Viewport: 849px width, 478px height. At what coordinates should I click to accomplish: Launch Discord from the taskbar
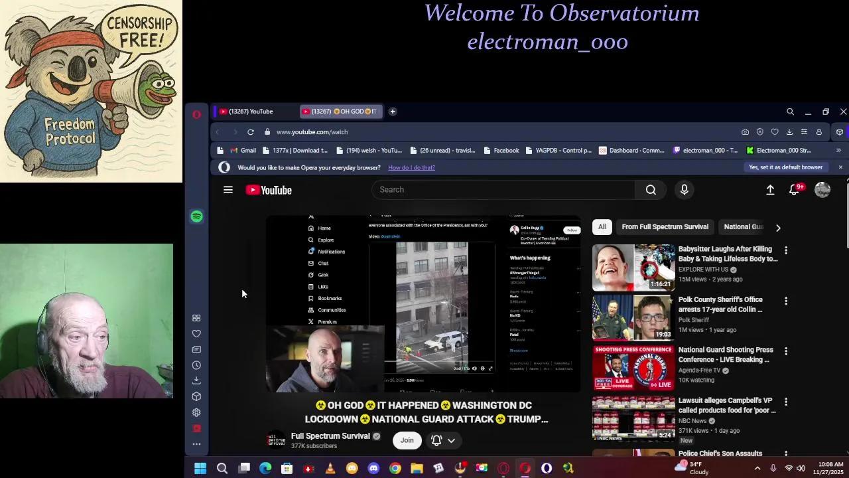(373, 468)
